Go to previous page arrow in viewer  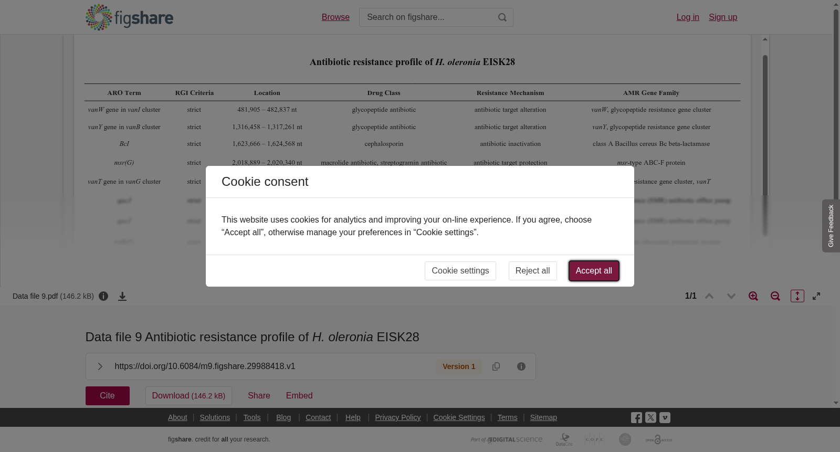pyautogui.click(x=709, y=296)
